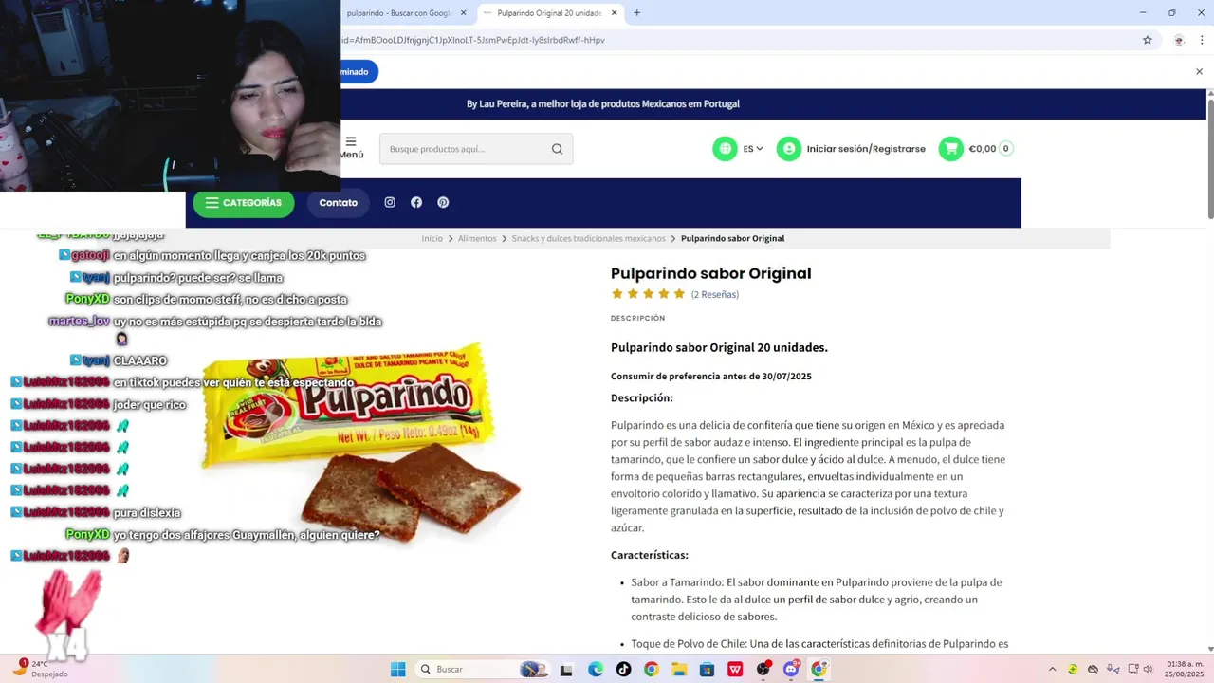This screenshot has width=1214, height=683.
Task: Open Discord from the taskbar
Action: click(791, 669)
